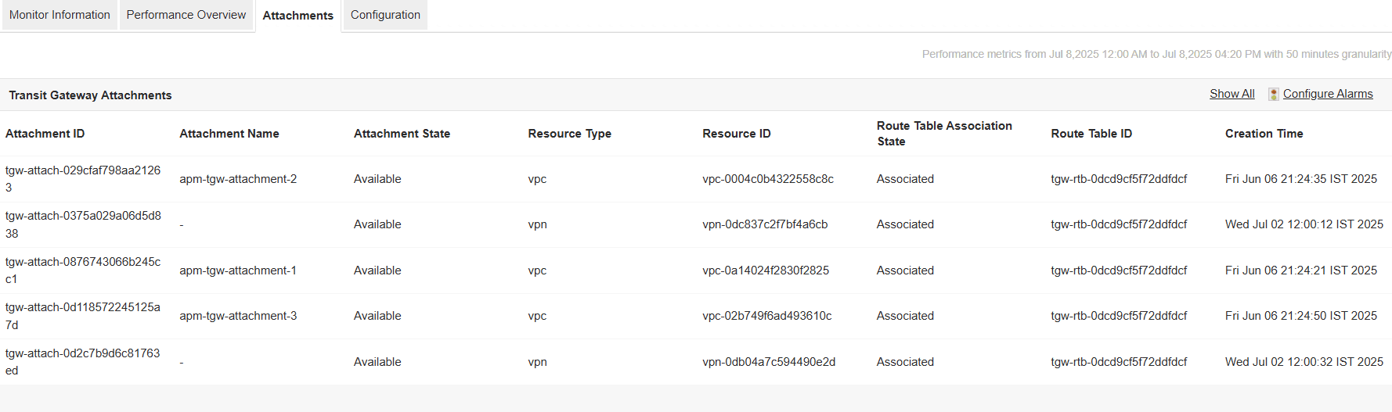
Task: Select attachment name apm-tgw-attachment-3
Action: pos(238,316)
